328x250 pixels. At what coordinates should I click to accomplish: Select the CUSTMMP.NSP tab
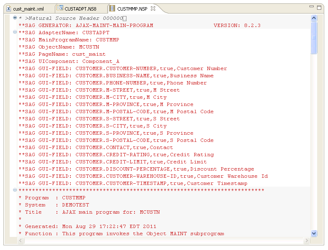(x=132, y=8)
